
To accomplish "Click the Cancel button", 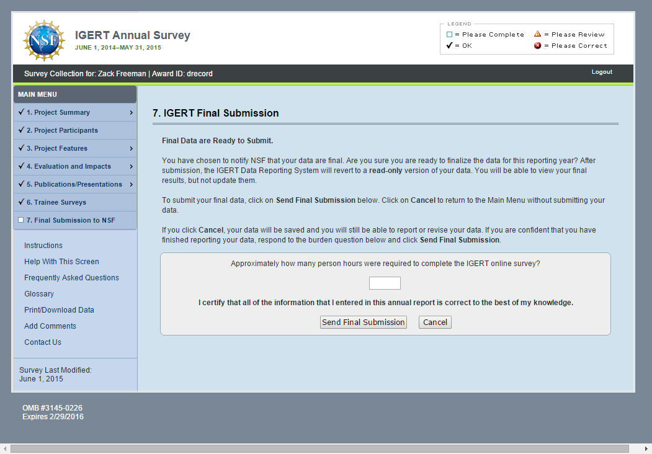I will pyautogui.click(x=435, y=323).
